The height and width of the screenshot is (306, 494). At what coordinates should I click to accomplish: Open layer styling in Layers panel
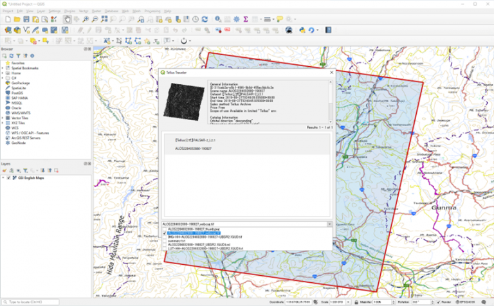(5, 170)
